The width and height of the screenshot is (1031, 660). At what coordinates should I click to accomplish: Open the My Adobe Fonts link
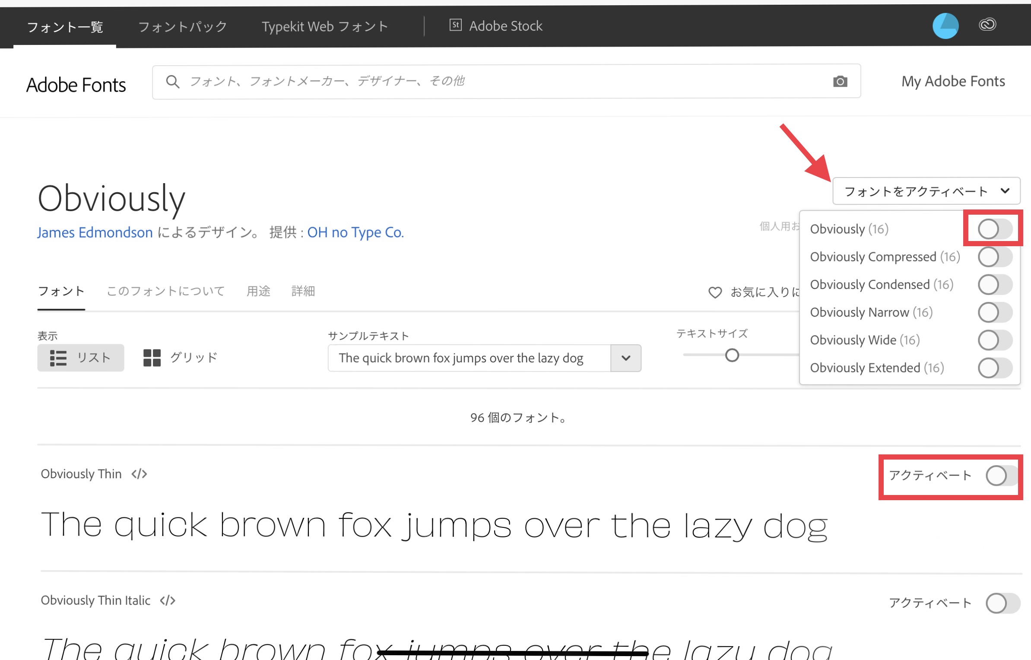click(953, 81)
